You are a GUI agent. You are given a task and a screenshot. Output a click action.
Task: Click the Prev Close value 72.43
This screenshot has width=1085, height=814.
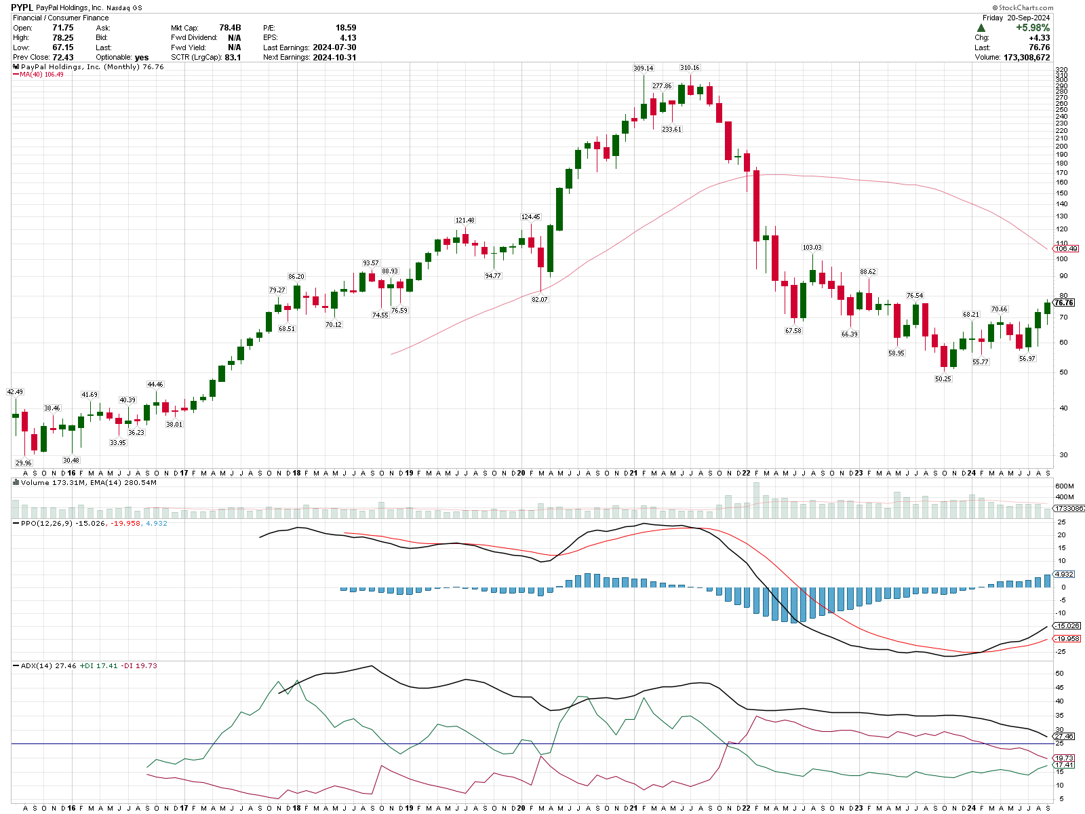[x=63, y=58]
